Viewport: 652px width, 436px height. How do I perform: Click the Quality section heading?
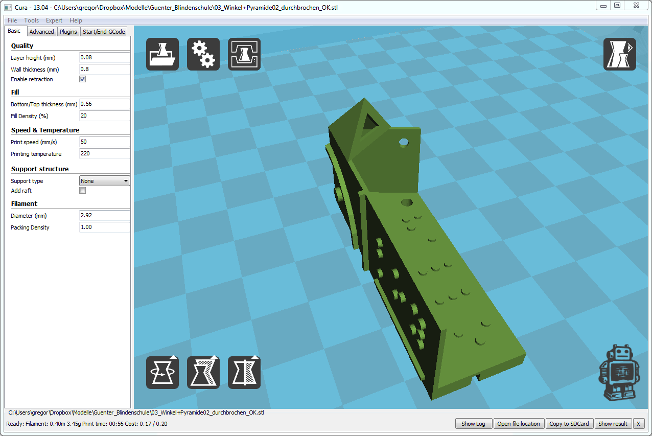[x=22, y=46]
